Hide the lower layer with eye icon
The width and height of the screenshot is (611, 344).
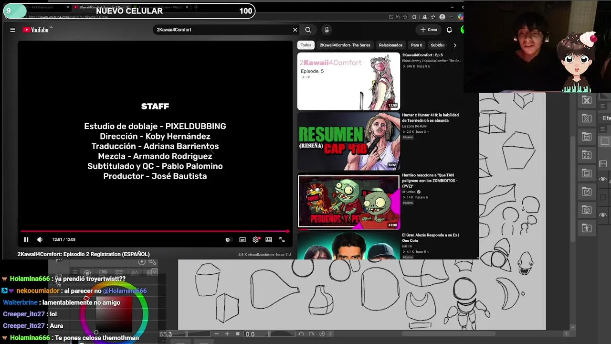click(x=603, y=215)
